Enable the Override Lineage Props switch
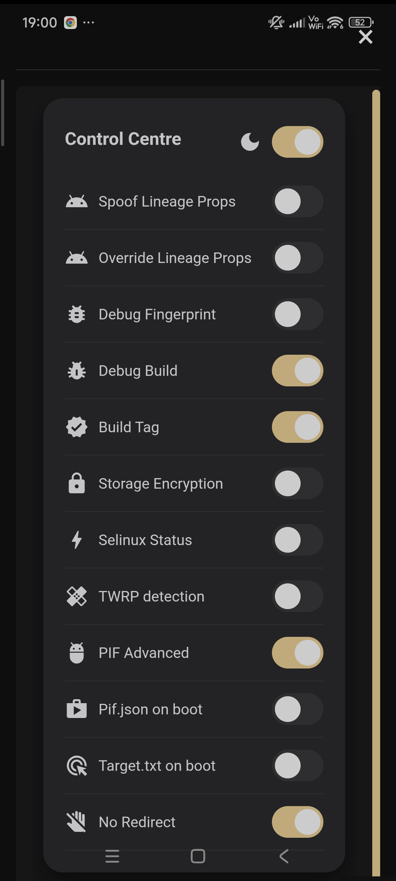396x881 pixels. click(x=297, y=258)
